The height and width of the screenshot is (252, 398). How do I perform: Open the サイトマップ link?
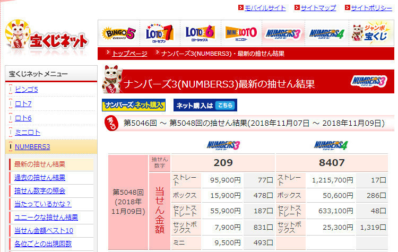(x=318, y=8)
